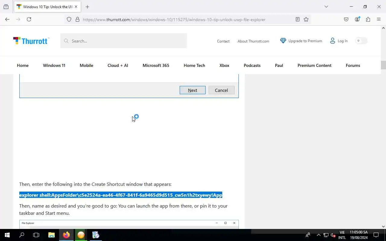The image size is (386, 241).
Task: Open the Home menu item
Action: click(x=23, y=65)
